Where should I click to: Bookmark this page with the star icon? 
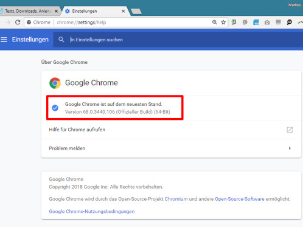223,23
